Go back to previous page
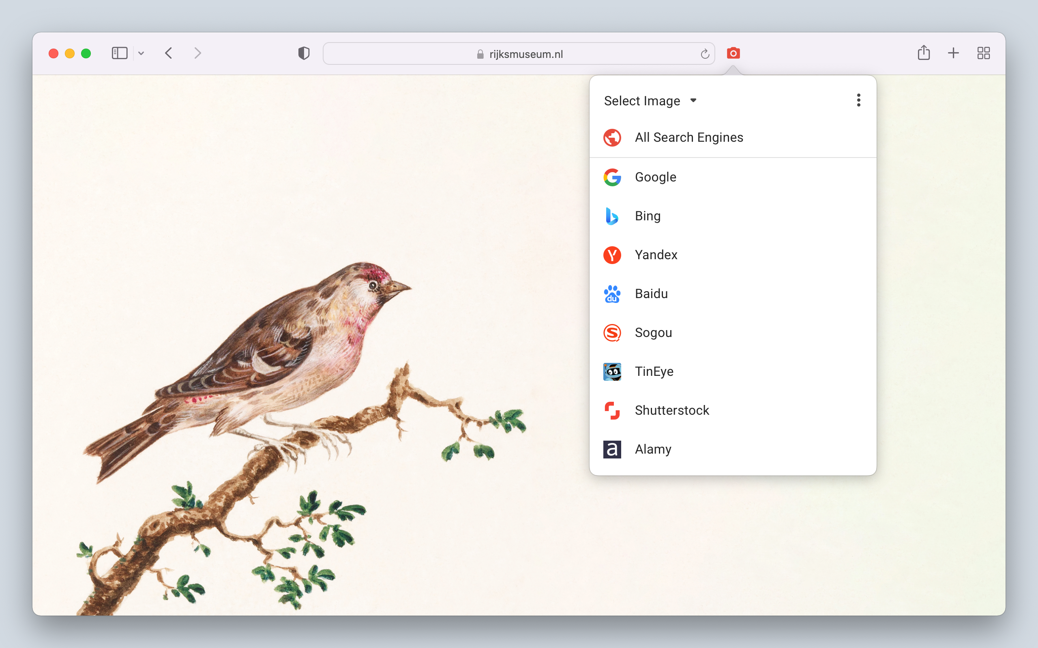1038x648 pixels. click(x=169, y=53)
